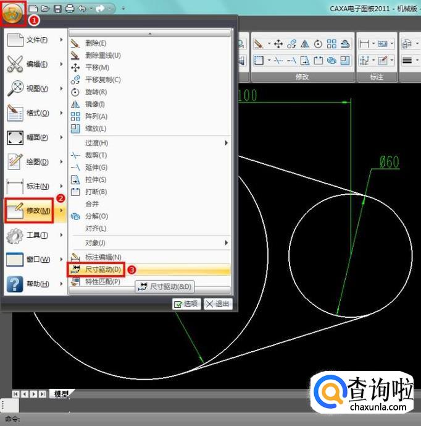Open the 标注(N) annotation menu

point(35,186)
